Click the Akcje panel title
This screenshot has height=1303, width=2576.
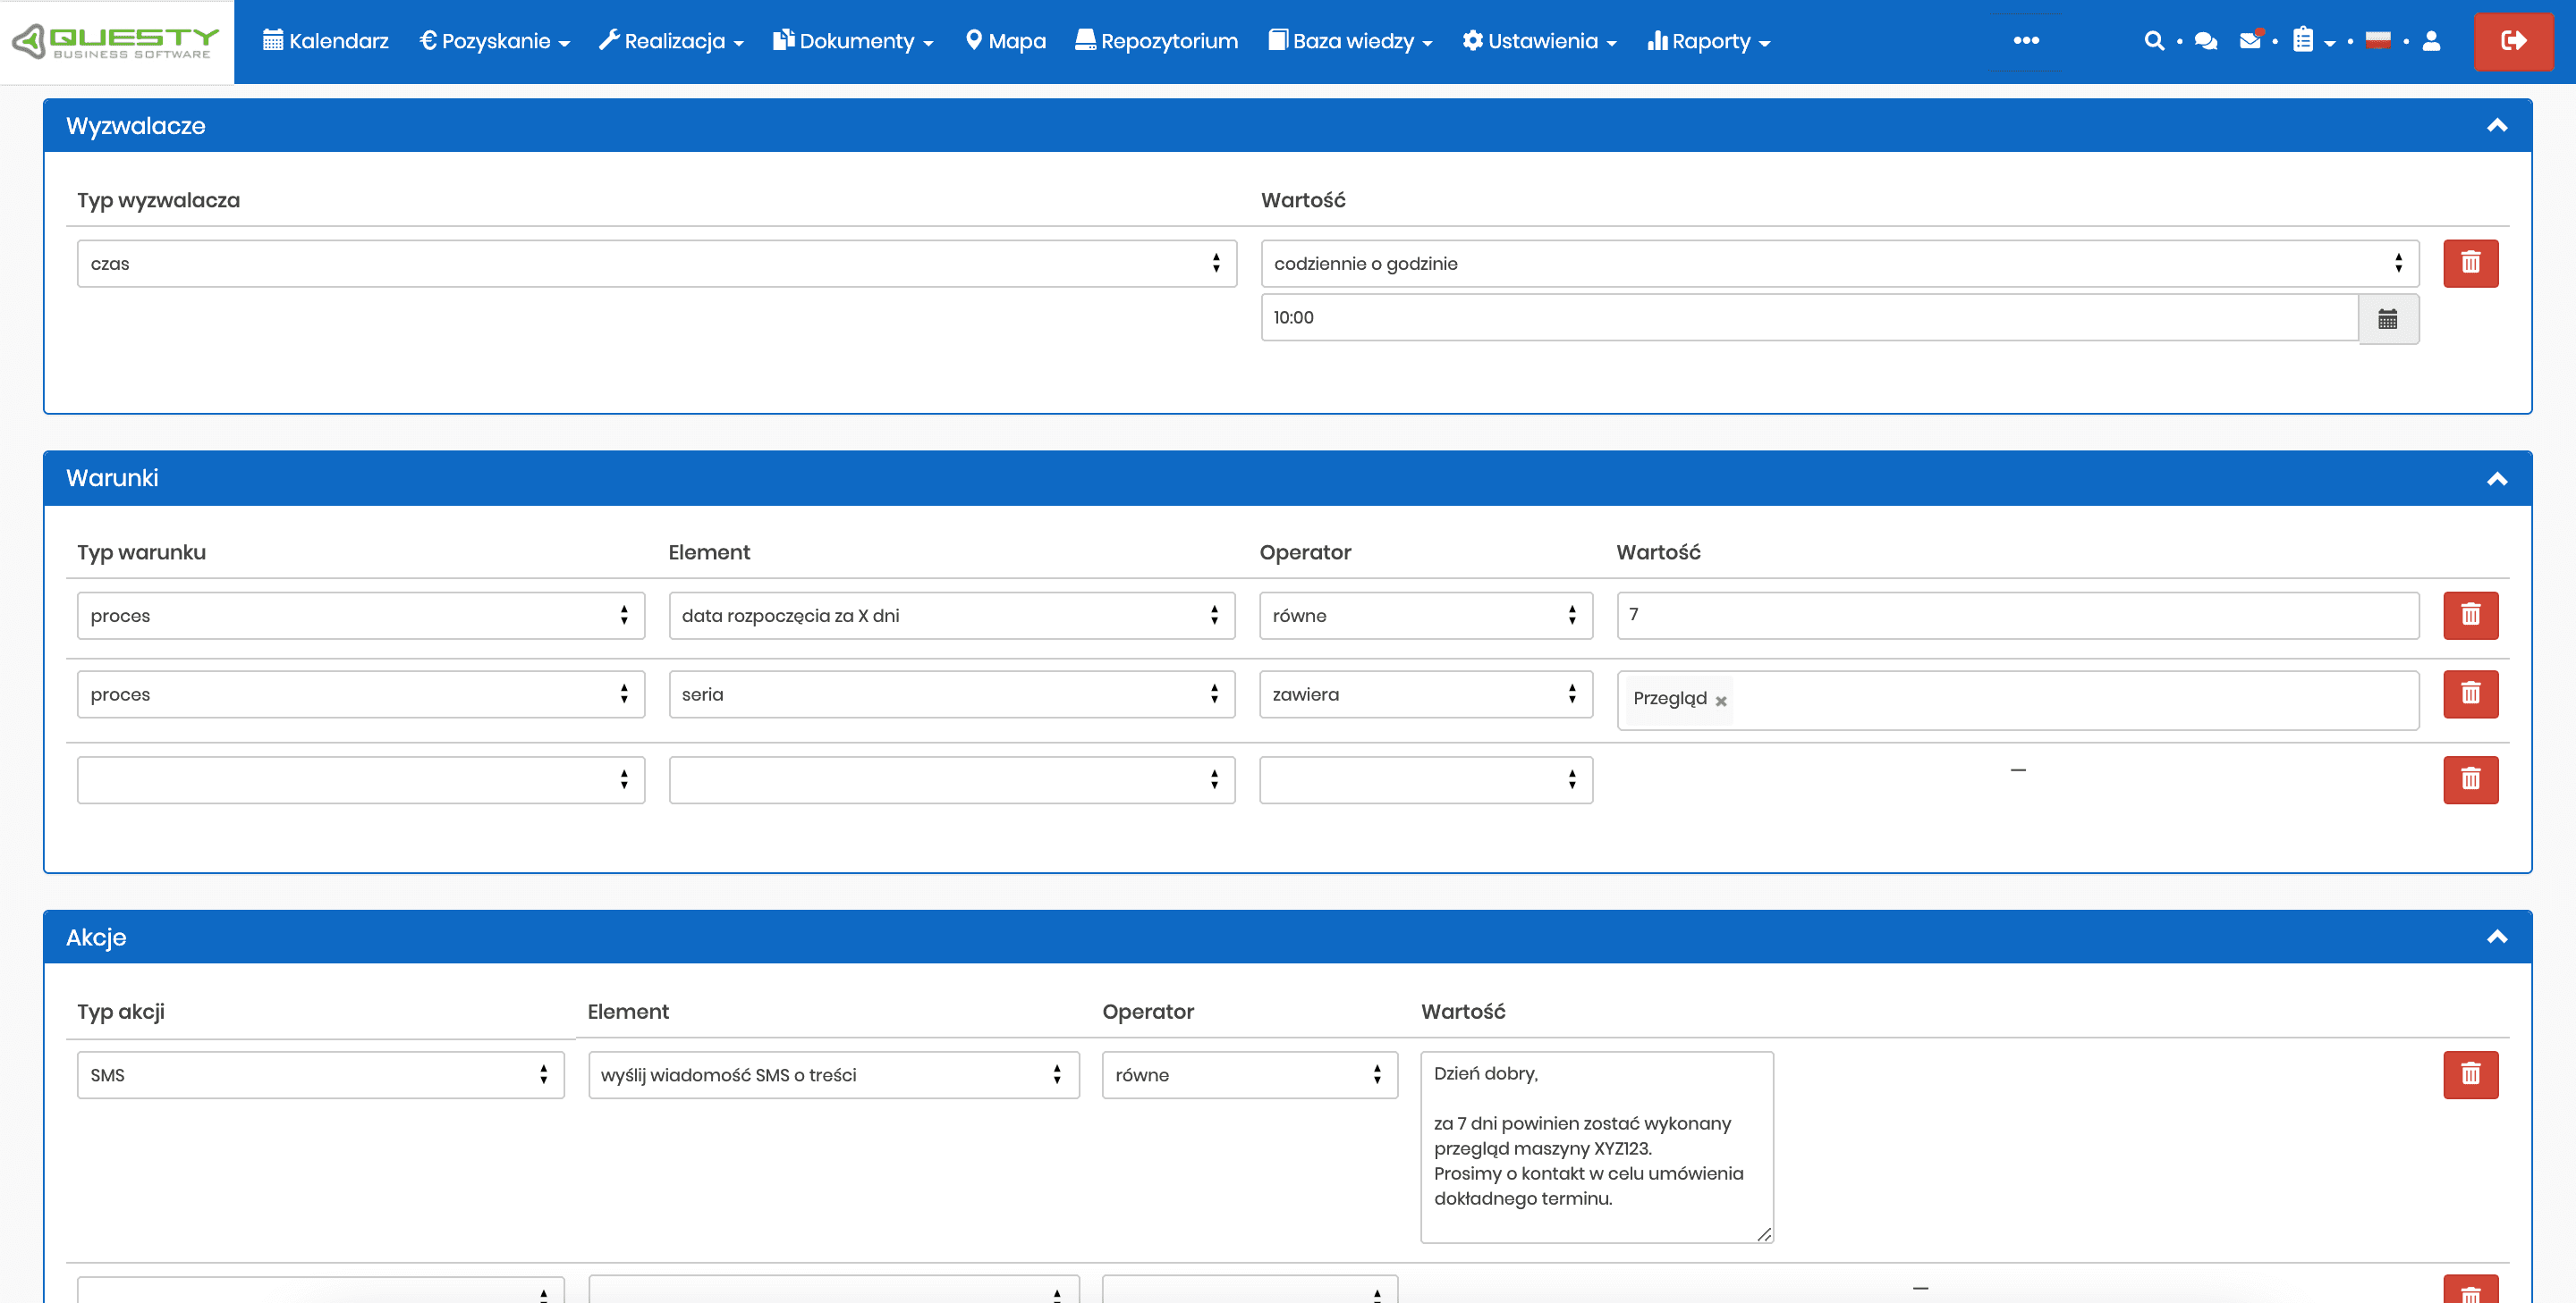point(96,937)
